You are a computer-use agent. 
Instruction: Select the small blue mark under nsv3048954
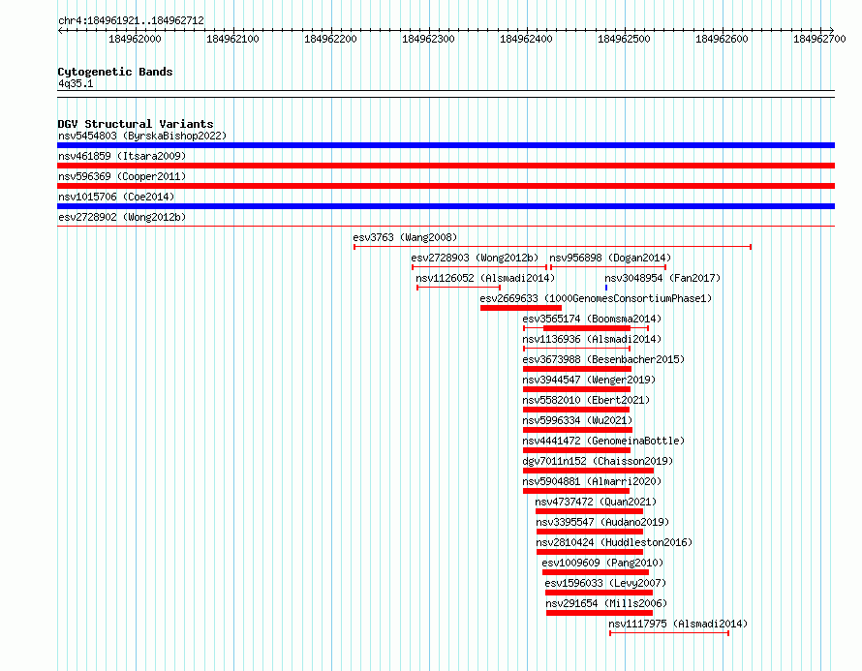click(x=606, y=288)
